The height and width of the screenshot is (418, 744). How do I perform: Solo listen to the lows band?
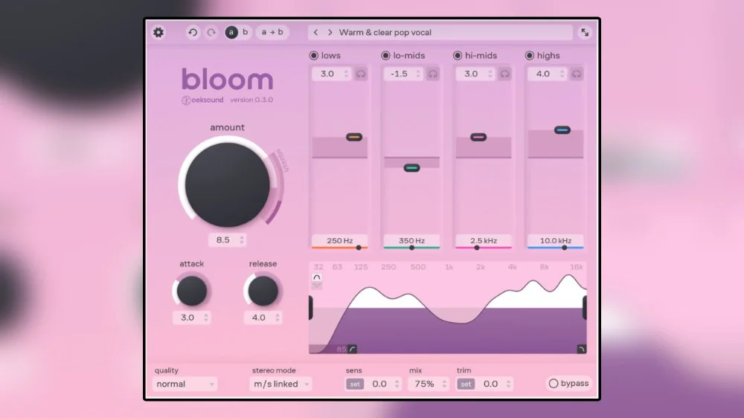[361, 74]
